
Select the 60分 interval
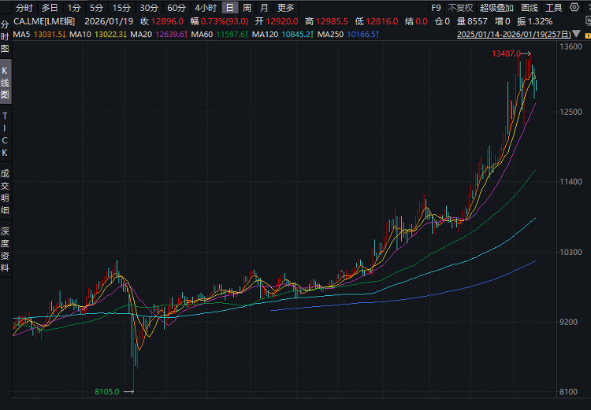point(177,8)
